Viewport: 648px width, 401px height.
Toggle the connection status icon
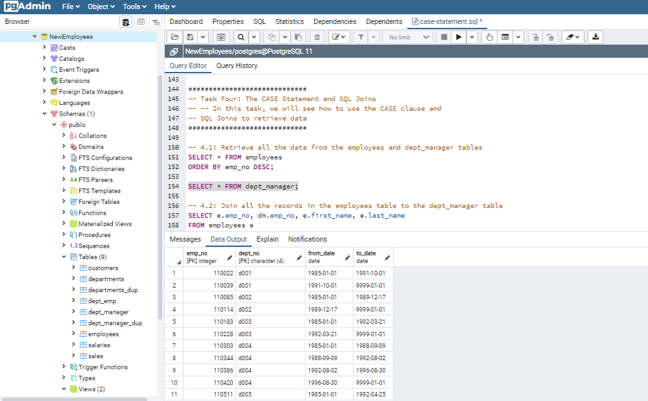(173, 51)
